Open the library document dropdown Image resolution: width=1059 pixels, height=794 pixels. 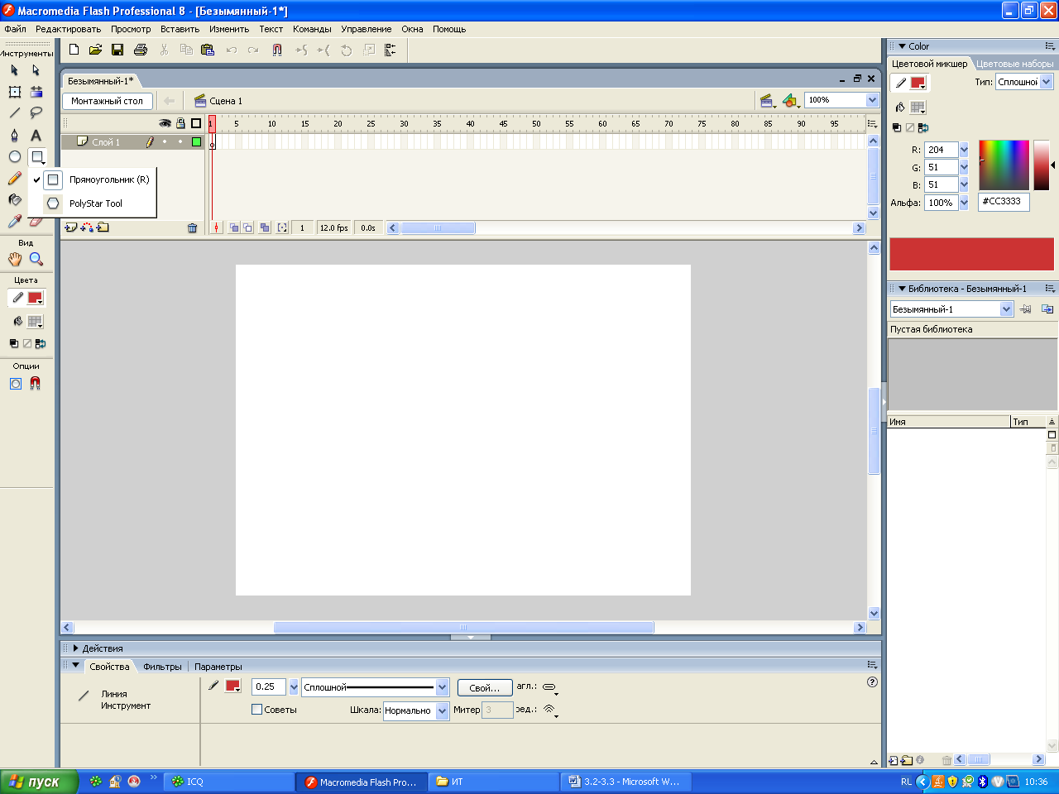click(x=1007, y=309)
